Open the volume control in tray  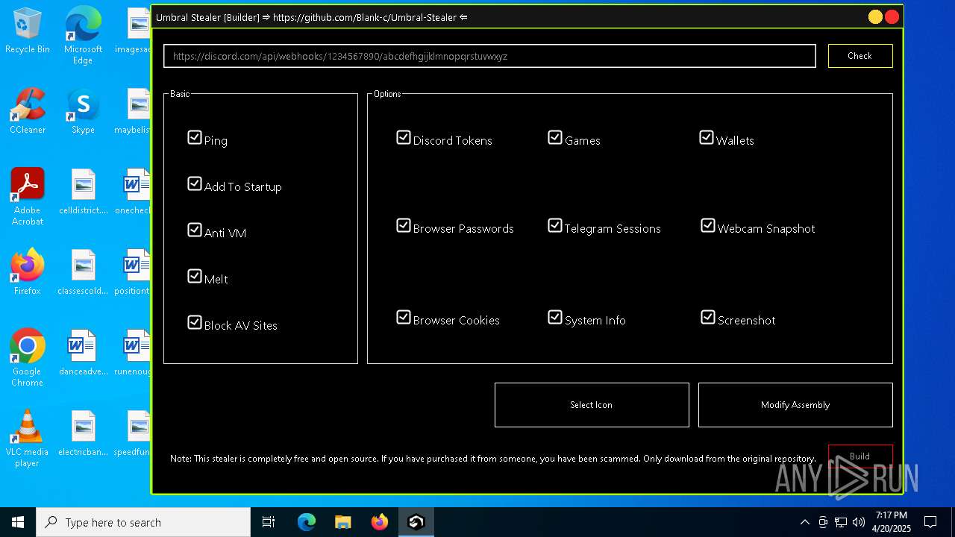[859, 522]
